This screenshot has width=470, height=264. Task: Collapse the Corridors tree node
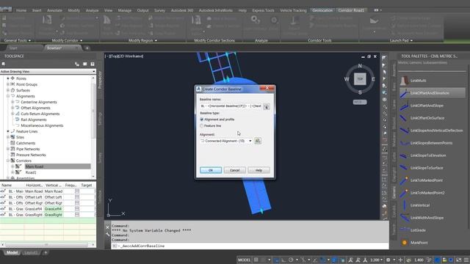pyautogui.click(x=8, y=161)
